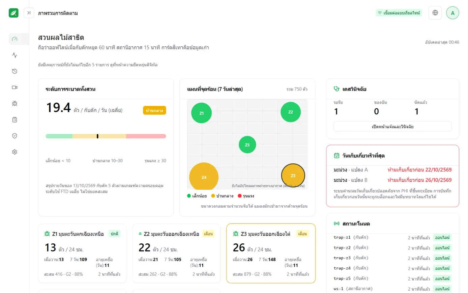Image resolution: width=468 pixels, height=293 pixels.
Task: Expand the sidebar with the arrow button
Action: pyautogui.click(x=29, y=13)
